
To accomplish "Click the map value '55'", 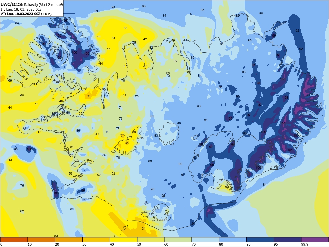I will 80,113.
